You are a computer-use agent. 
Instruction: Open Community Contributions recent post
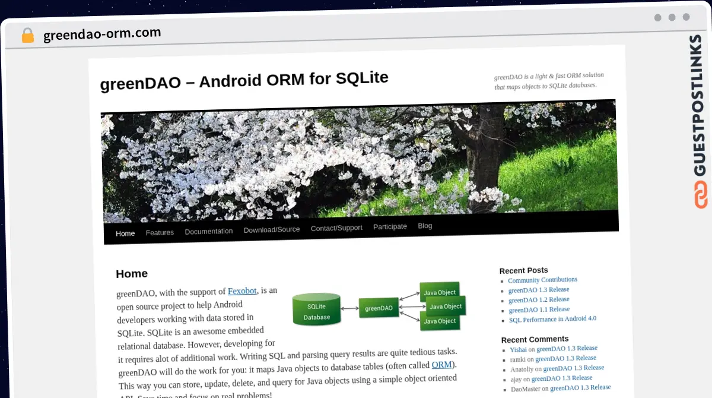pyautogui.click(x=542, y=280)
